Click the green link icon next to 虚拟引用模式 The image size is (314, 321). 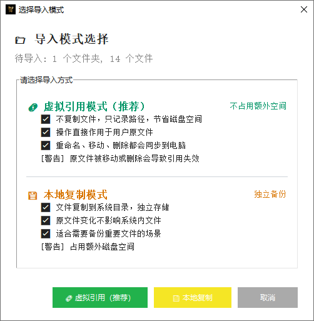33,108
